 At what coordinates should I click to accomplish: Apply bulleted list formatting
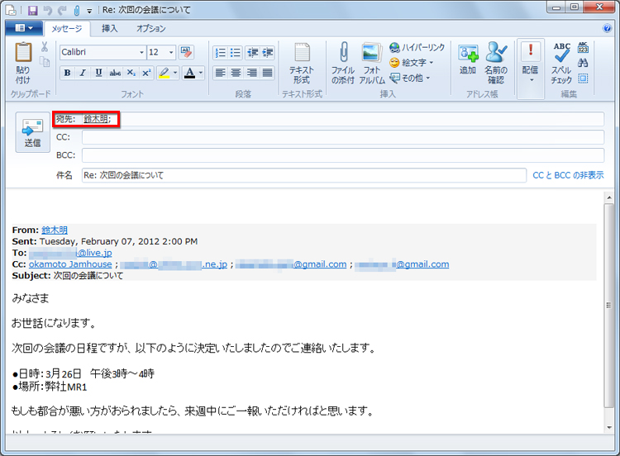[x=236, y=53]
